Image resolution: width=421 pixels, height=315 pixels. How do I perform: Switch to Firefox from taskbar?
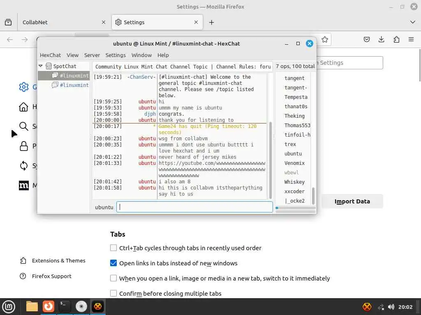pyautogui.click(x=49, y=306)
